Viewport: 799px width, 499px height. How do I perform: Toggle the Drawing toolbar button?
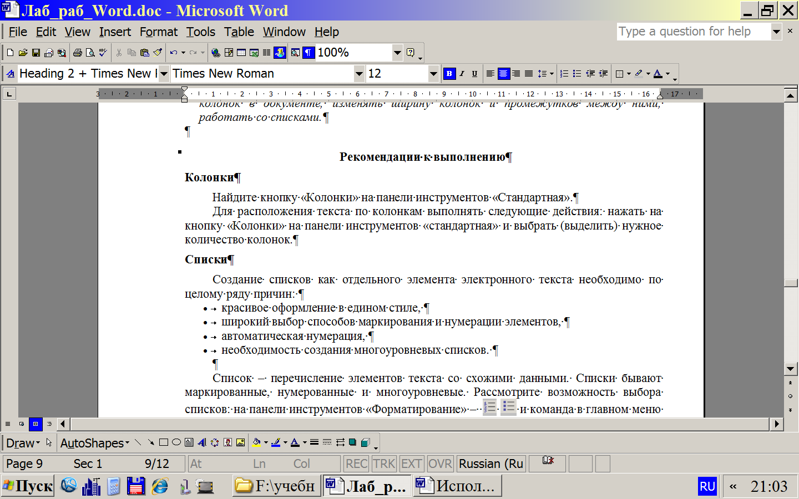280,53
